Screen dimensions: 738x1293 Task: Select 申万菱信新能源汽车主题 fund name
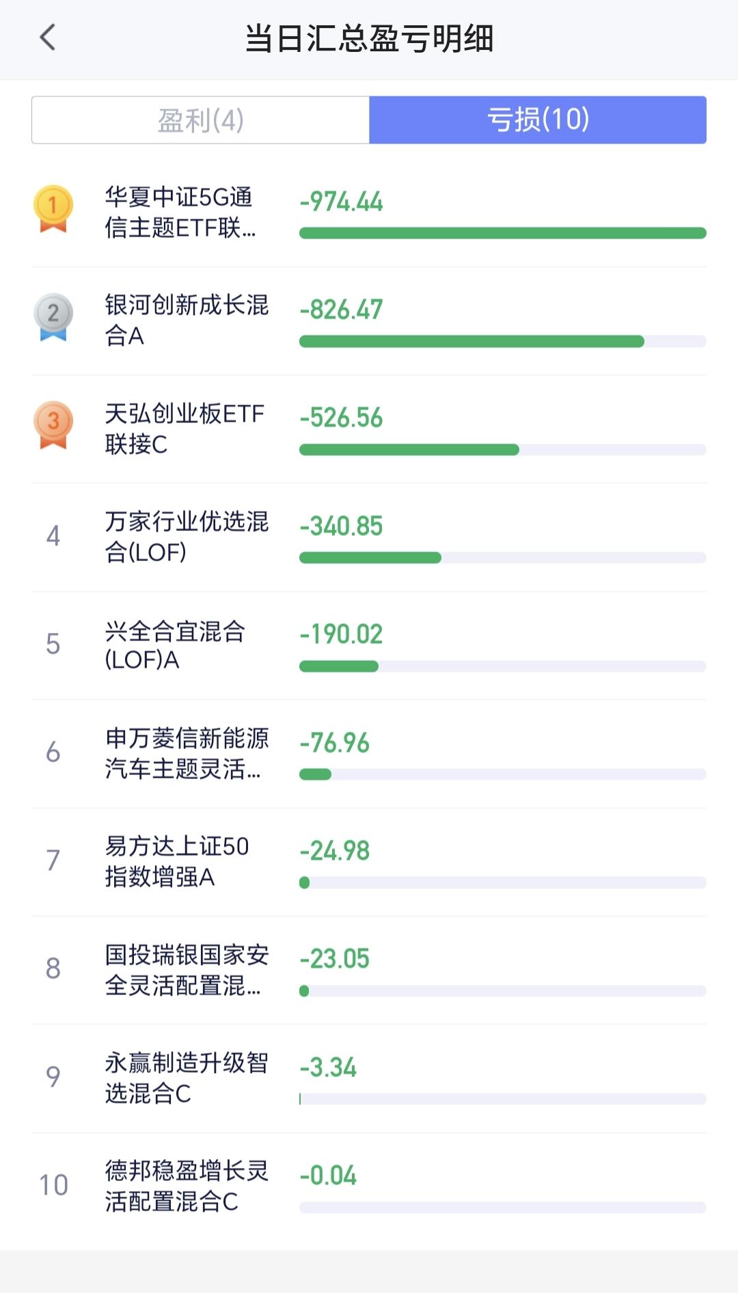187,753
